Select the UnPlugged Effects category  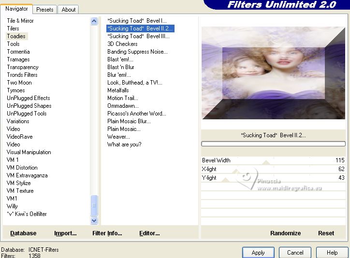29,98
